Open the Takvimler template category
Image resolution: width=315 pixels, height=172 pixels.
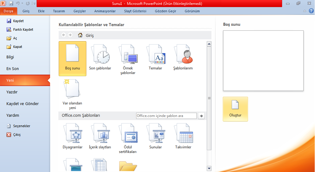tap(183, 136)
